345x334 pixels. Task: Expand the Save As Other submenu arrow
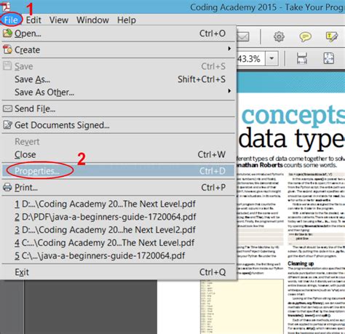point(229,91)
